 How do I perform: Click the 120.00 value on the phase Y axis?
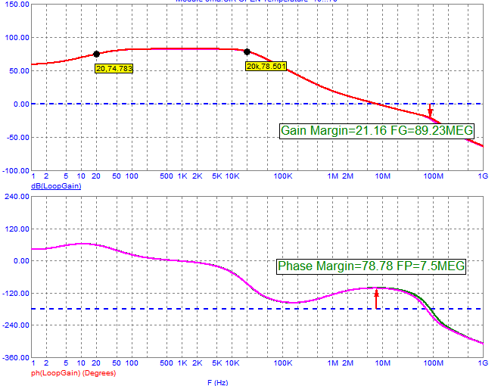click(x=17, y=229)
